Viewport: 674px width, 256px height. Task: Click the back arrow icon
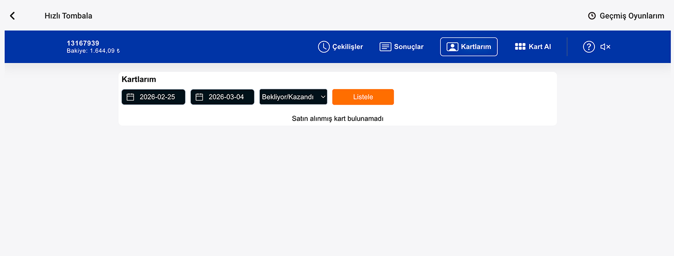pos(13,16)
